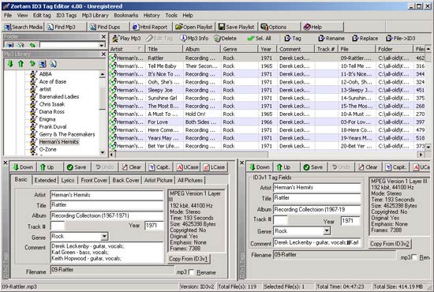Click Save in the Basic tab tag panel
This screenshot has height=292, width=434.
[77, 167]
